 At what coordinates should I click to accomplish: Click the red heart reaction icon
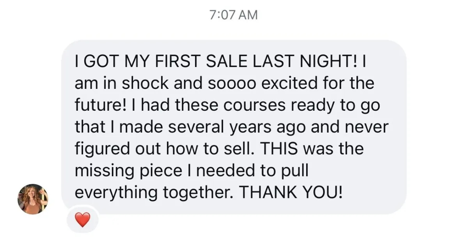click(82, 220)
